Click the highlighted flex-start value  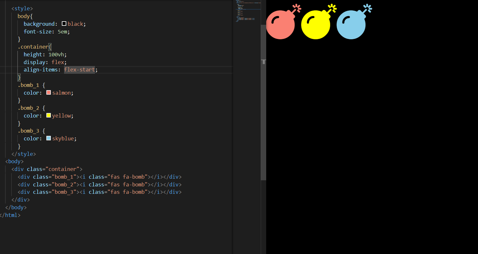point(79,70)
